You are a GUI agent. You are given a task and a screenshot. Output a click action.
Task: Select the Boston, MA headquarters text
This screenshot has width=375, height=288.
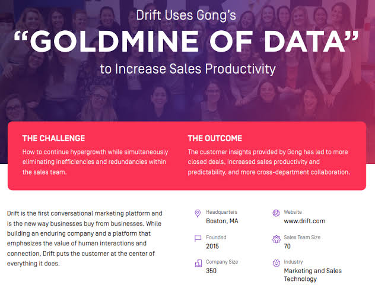pyautogui.click(x=222, y=221)
